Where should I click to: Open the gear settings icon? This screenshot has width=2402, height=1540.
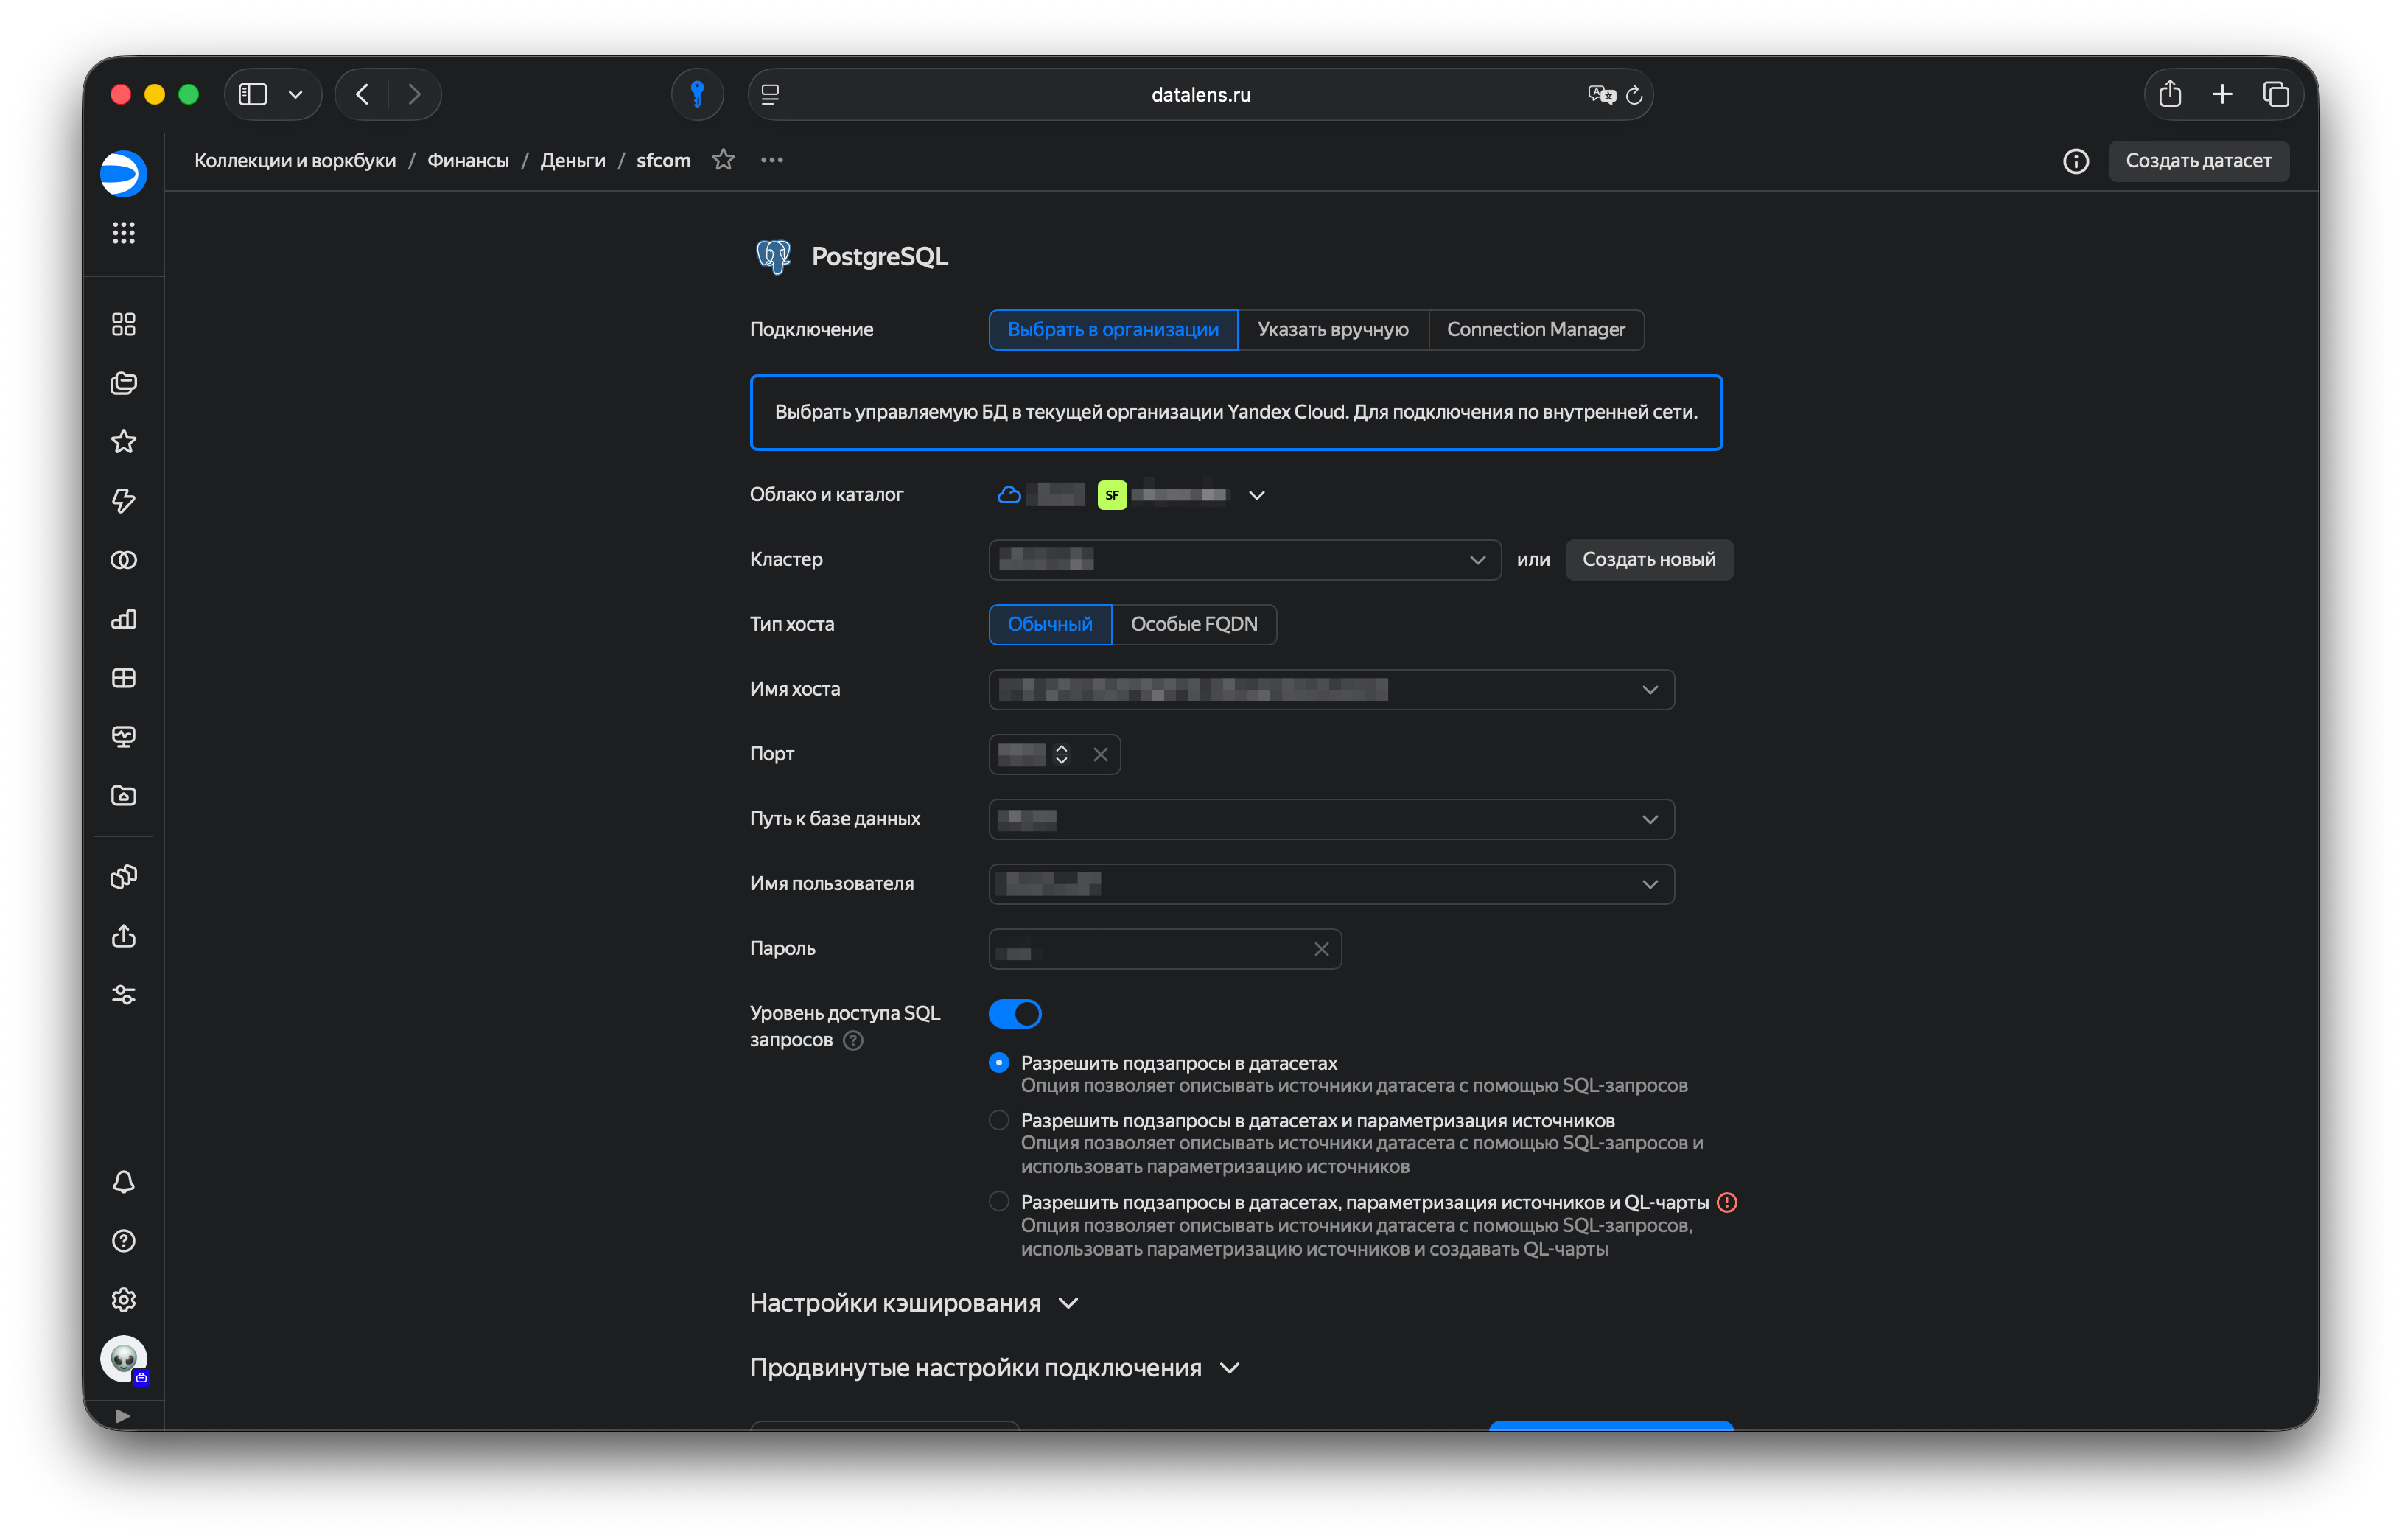click(x=123, y=1300)
